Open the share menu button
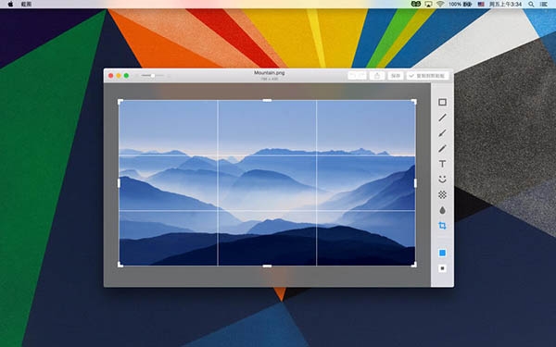This screenshot has height=347, width=556. pos(377,76)
